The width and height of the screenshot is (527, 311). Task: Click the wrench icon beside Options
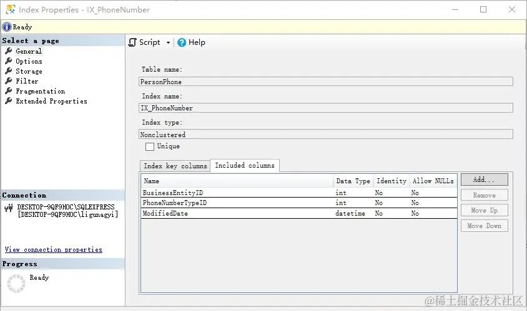click(9, 61)
